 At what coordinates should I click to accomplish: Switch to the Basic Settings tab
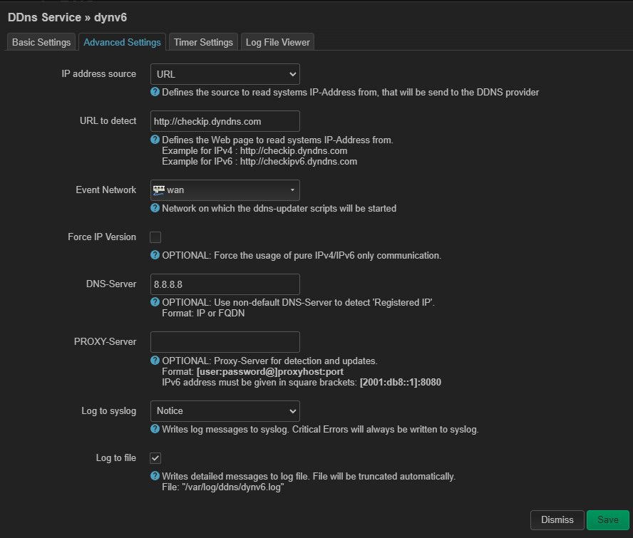click(x=41, y=43)
